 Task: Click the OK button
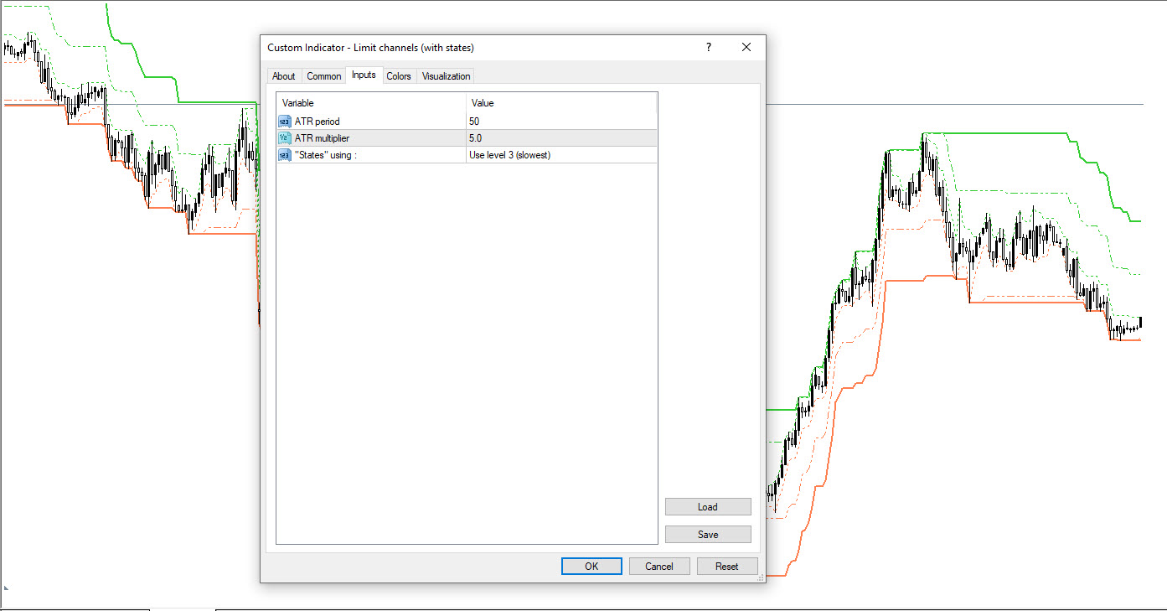click(x=591, y=567)
